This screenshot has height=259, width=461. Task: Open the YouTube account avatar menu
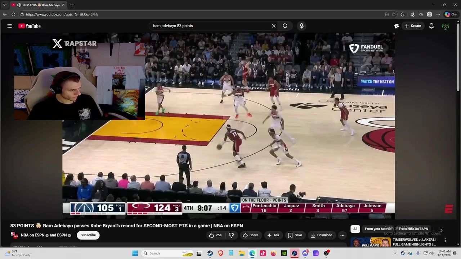446,26
